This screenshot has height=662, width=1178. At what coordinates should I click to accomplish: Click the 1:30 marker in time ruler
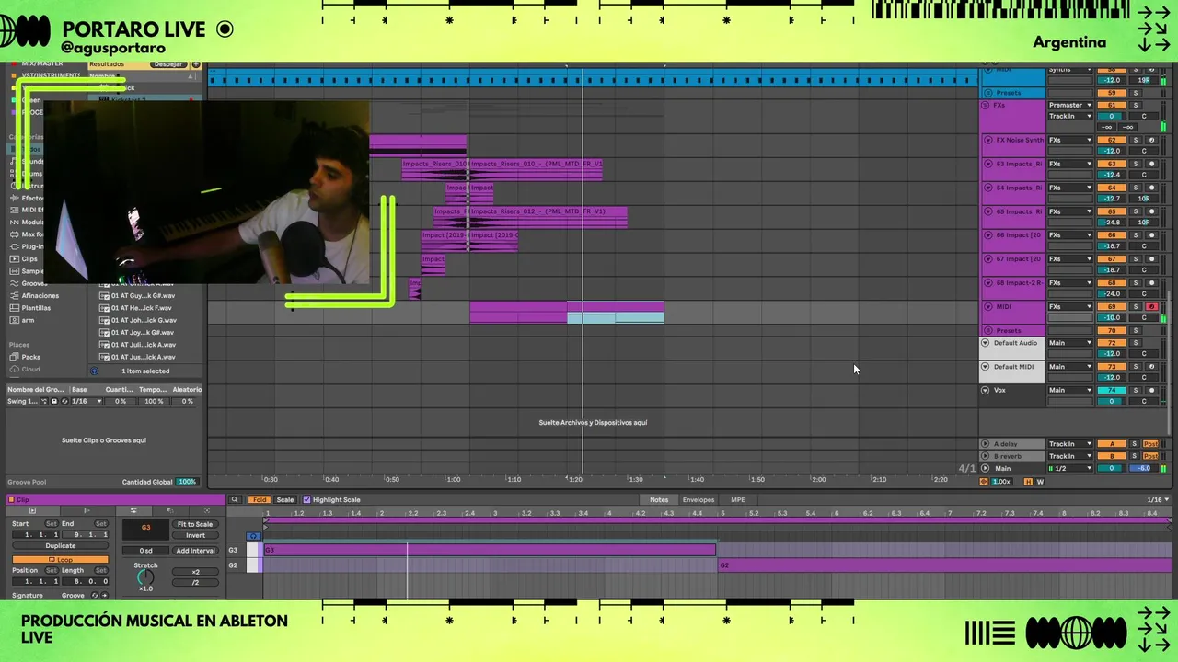pyautogui.click(x=635, y=479)
